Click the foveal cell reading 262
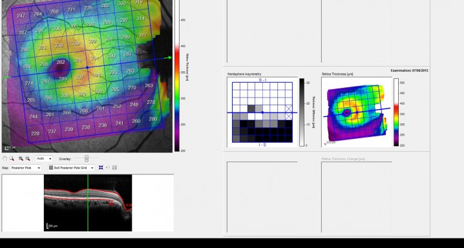The height and width of the screenshot is (248, 464). click(60, 62)
